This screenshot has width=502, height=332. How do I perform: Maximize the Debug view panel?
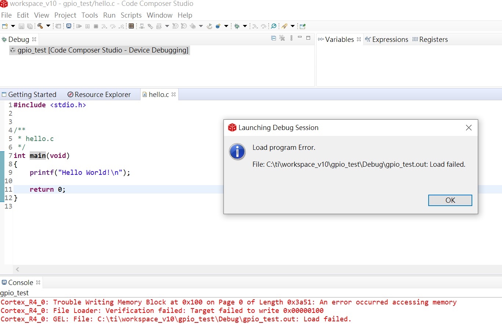coord(308,37)
